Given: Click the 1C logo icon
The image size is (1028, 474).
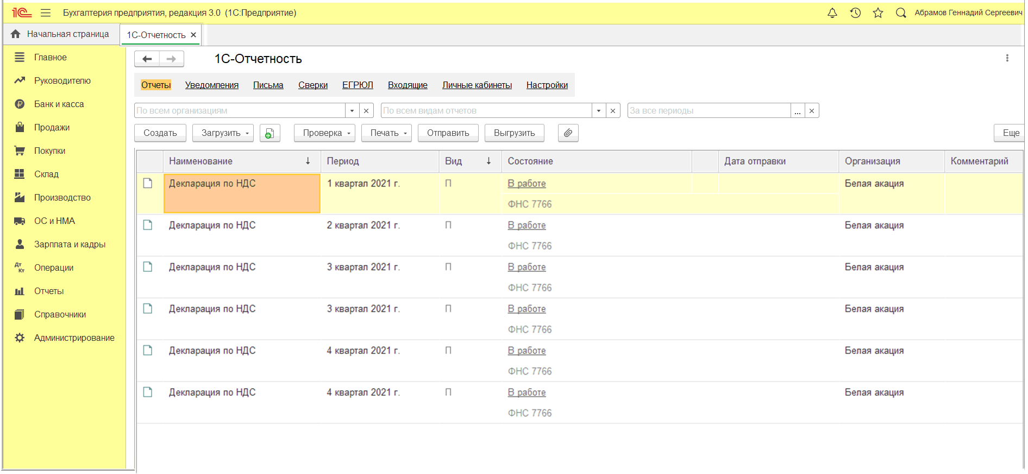Looking at the screenshot, I should pyautogui.click(x=22, y=13).
